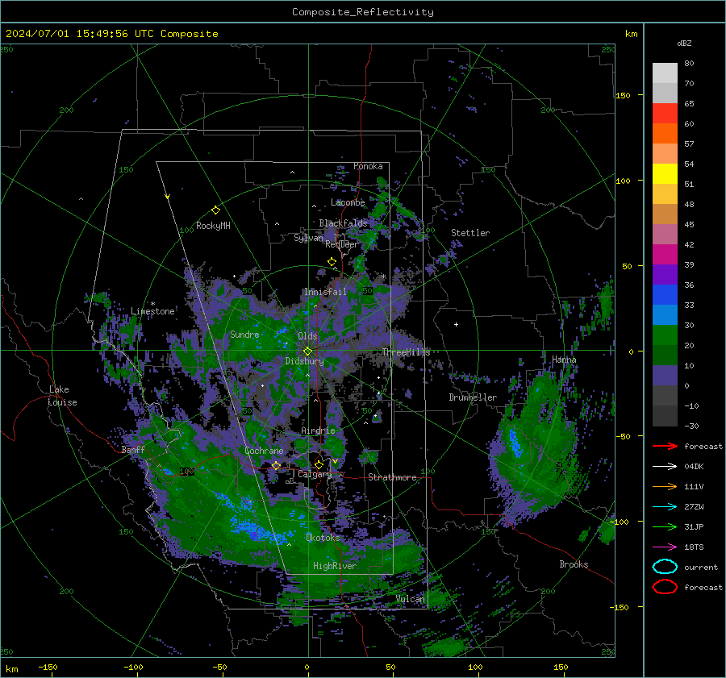Click the Calgary city label

[315, 474]
